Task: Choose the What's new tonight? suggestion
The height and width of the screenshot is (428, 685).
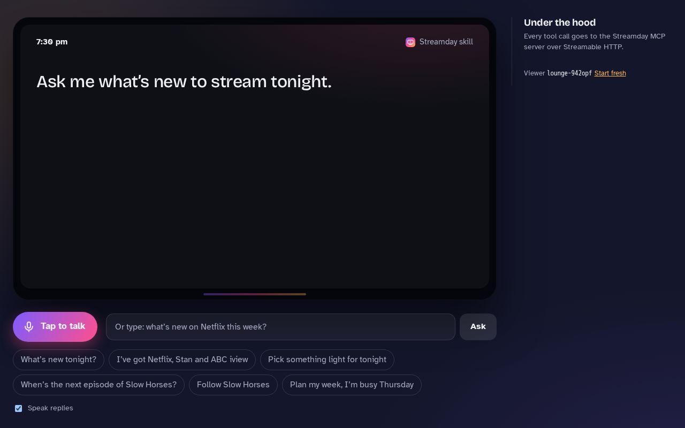Action: tap(58, 360)
